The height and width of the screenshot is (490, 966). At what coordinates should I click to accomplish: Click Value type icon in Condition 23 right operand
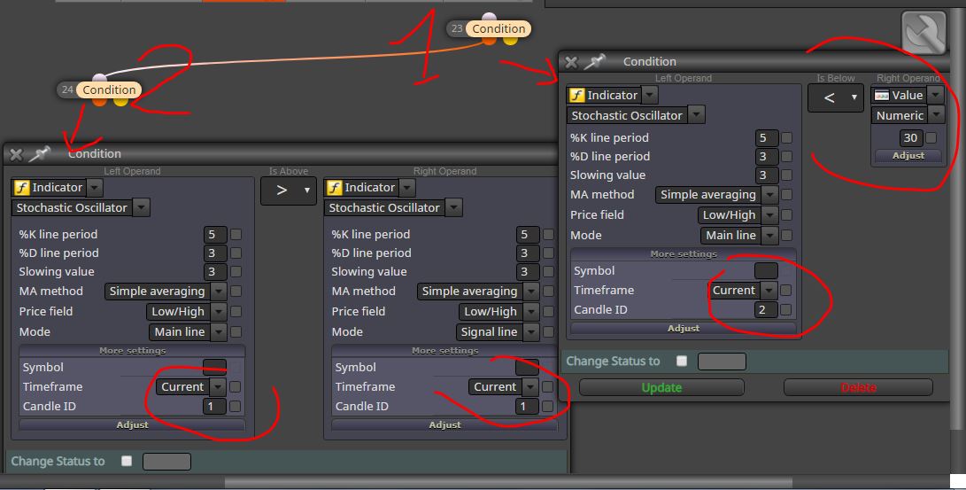(x=882, y=95)
